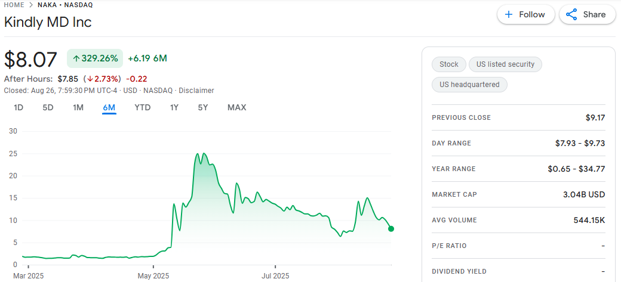Click the YEAR RANGE label
Viewport: 621px width, 282px height.
tap(454, 169)
